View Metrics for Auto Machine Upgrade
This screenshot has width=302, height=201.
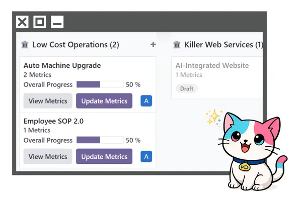pyautogui.click(x=48, y=101)
